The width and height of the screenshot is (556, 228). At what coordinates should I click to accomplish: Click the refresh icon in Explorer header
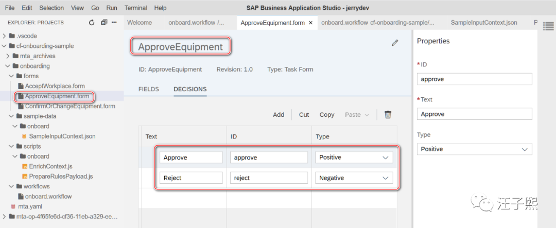tap(92, 23)
